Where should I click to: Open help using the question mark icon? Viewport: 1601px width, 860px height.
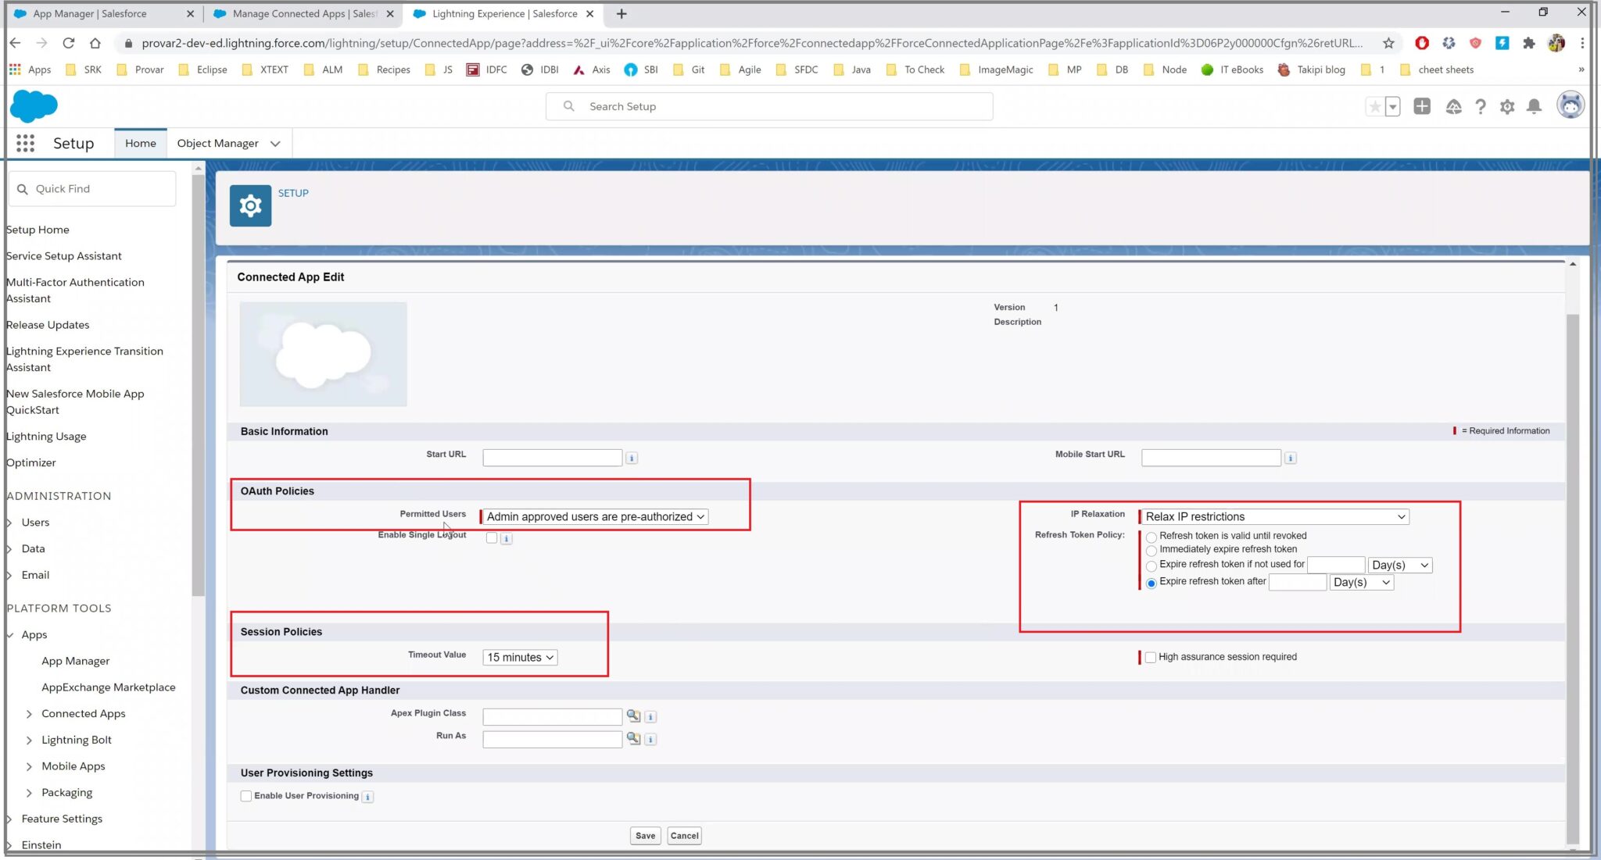tap(1481, 106)
